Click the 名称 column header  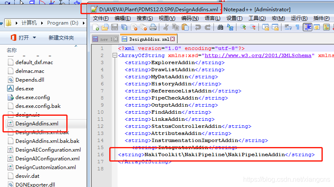point(12,50)
